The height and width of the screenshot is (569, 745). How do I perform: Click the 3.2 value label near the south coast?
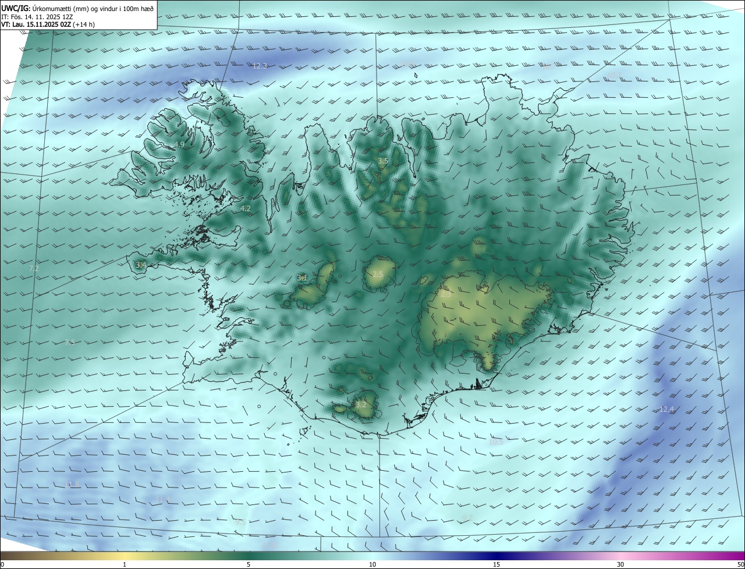pyautogui.click(x=361, y=405)
